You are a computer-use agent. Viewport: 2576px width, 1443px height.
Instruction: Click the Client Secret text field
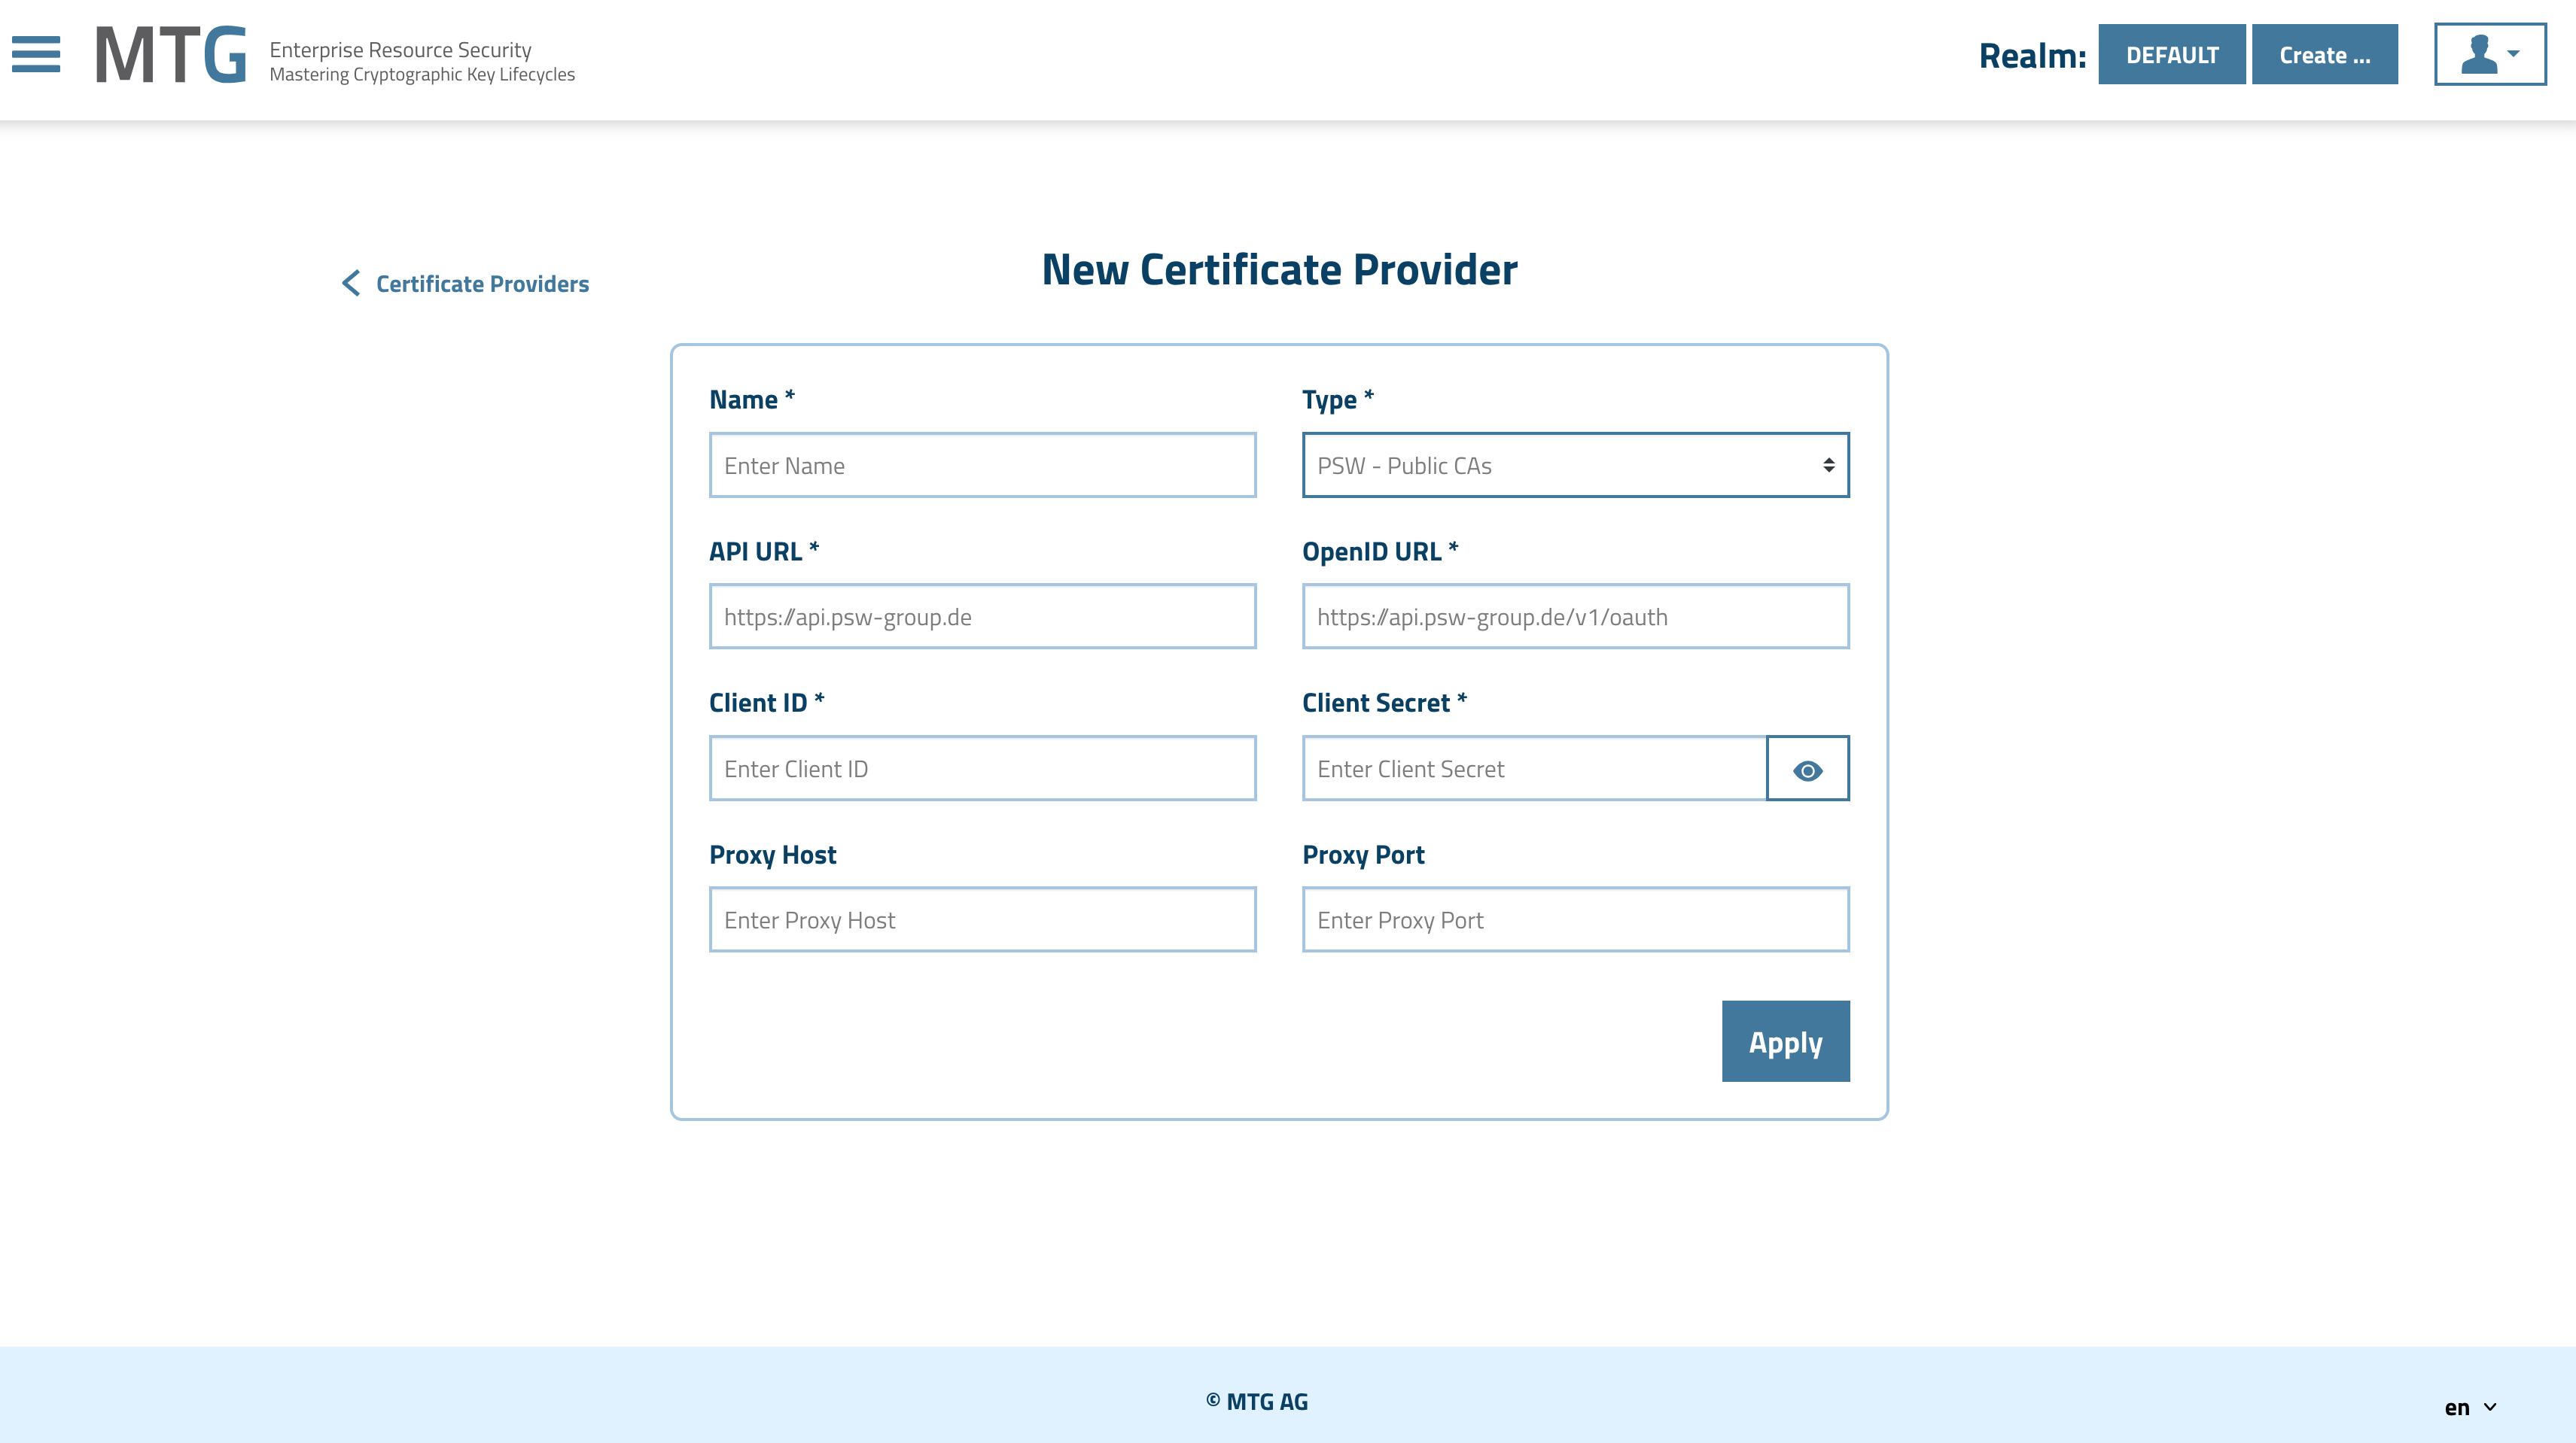point(1533,768)
